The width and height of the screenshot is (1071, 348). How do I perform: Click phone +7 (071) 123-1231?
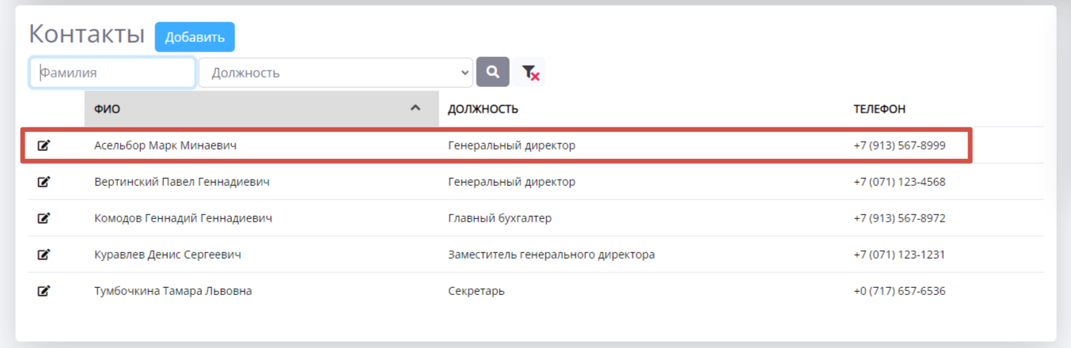click(899, 255)
